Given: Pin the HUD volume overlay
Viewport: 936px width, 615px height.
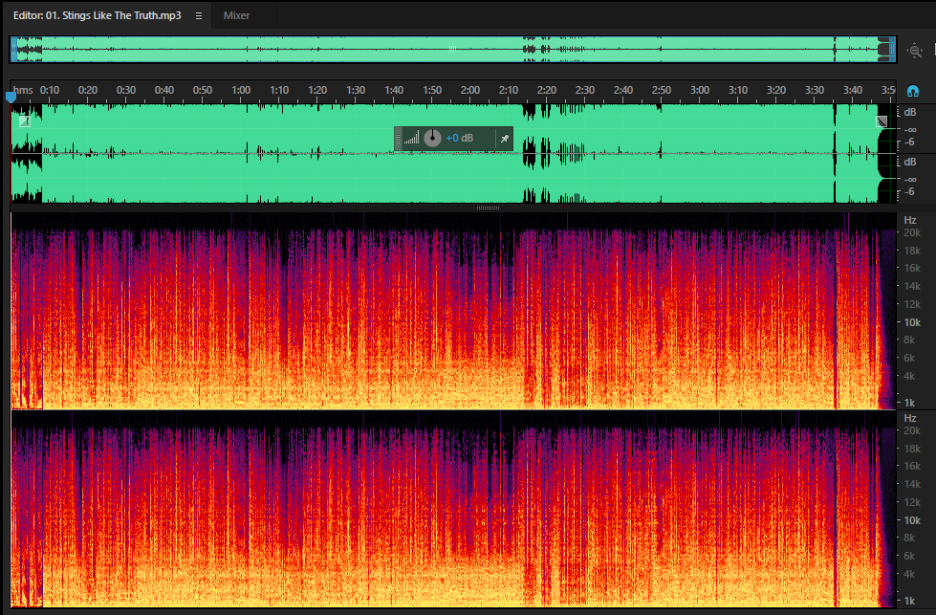Looking at the screenshot, I should [505, 139].
